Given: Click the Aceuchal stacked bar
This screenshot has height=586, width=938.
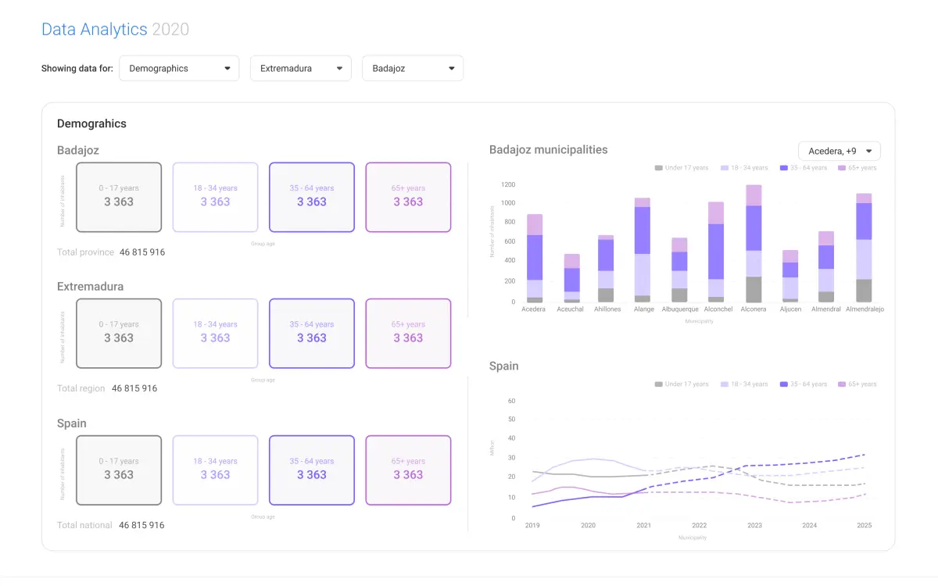Looking at the screenshot, I should coord(572,278).
